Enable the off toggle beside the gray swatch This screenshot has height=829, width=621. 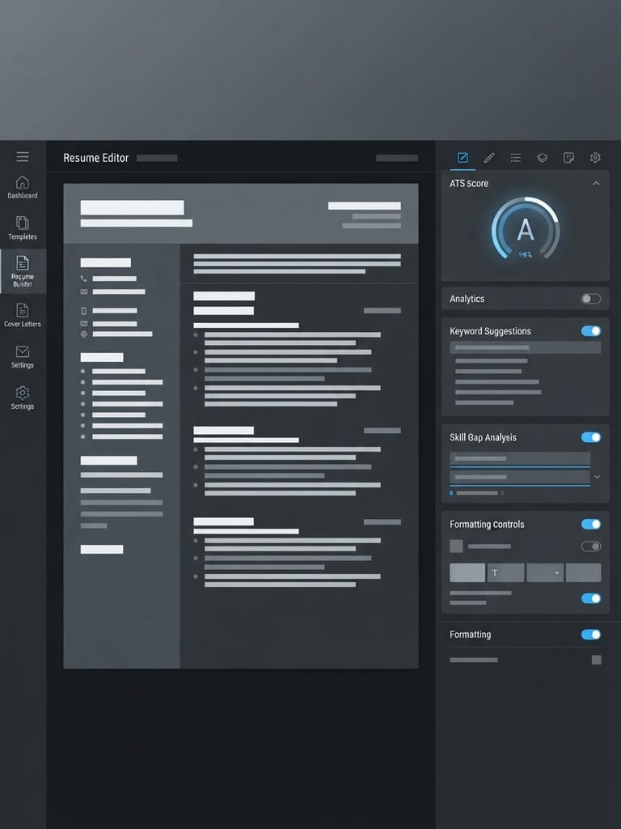point(591,546)
